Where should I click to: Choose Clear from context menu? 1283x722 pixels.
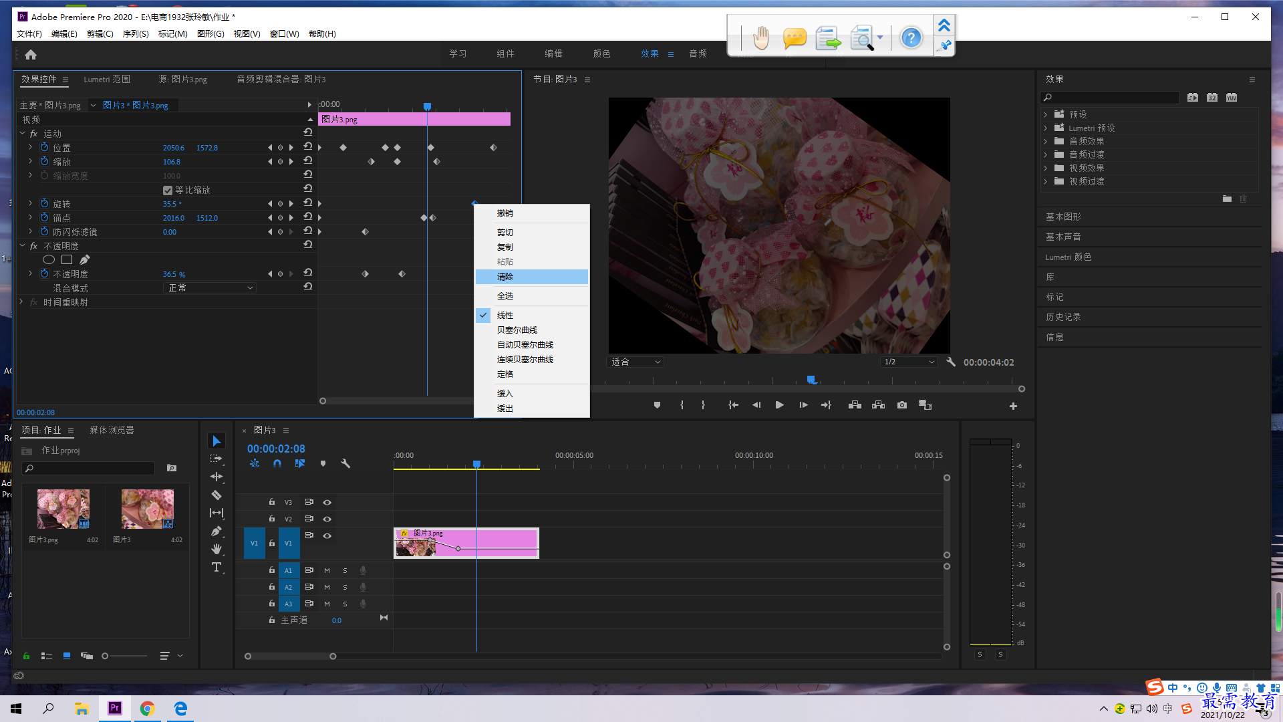[x=532, y=277]
